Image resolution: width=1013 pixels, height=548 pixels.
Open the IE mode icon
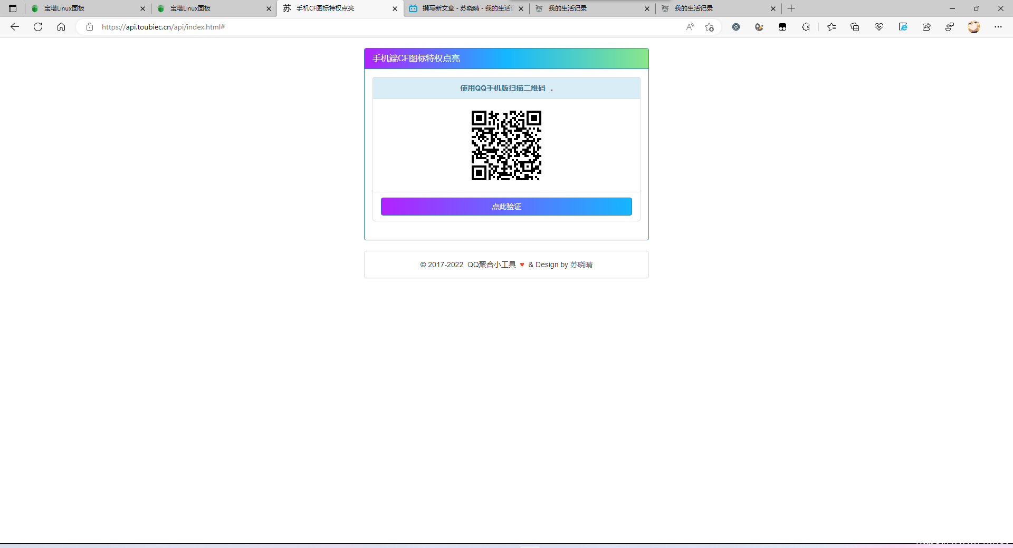coord(903,27)
